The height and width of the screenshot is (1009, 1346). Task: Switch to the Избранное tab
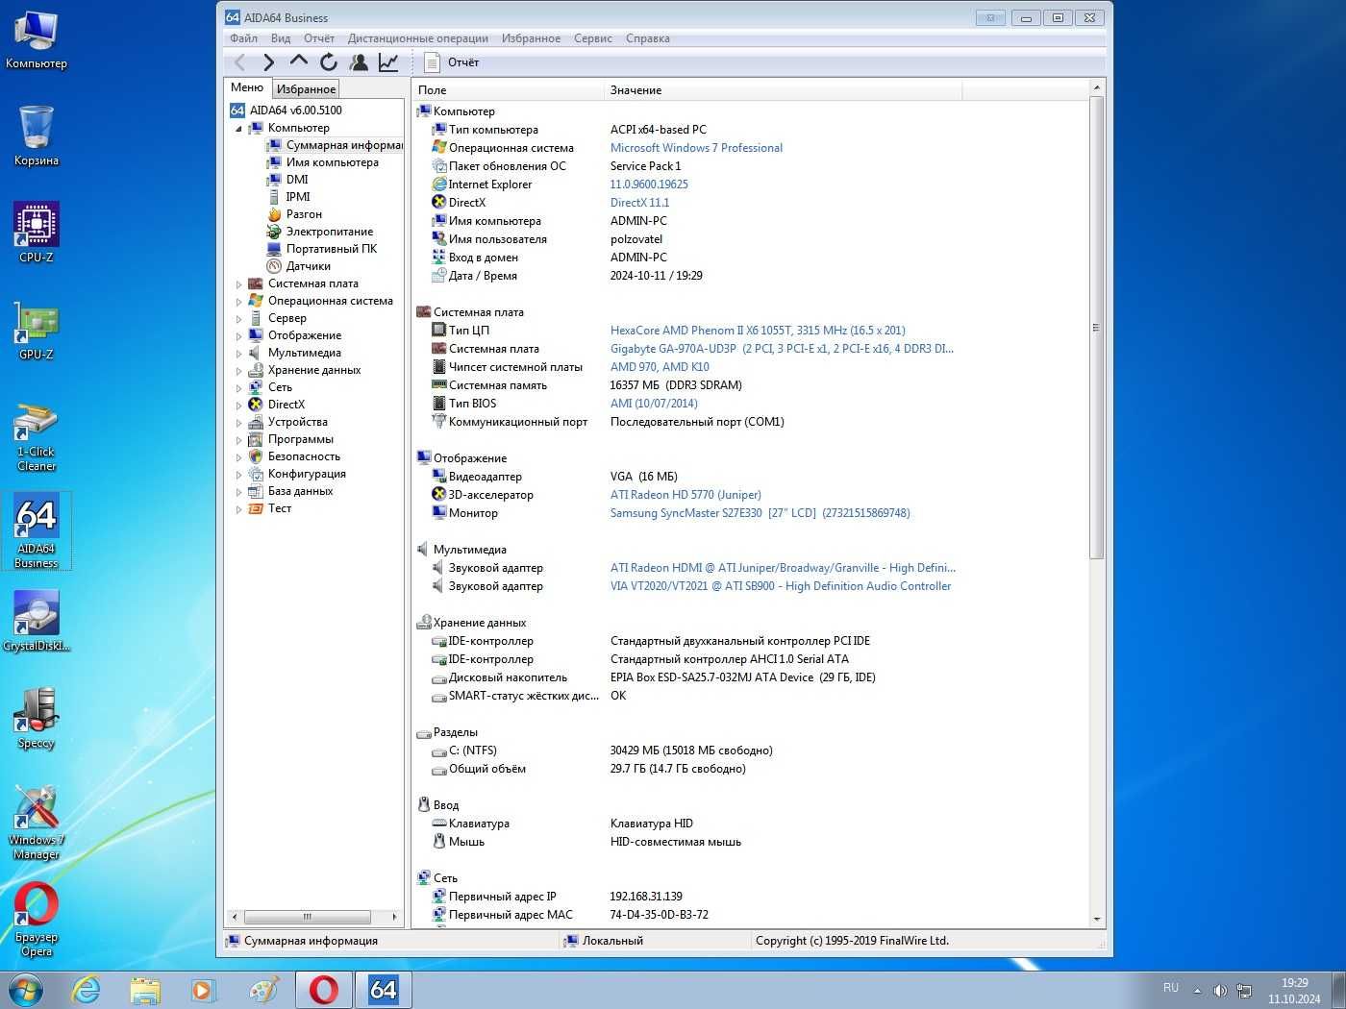tap(307, 89)
